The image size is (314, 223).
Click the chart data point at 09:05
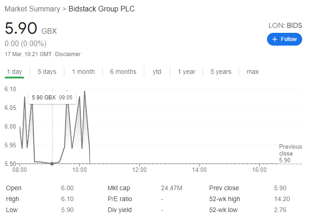(52, 164)
